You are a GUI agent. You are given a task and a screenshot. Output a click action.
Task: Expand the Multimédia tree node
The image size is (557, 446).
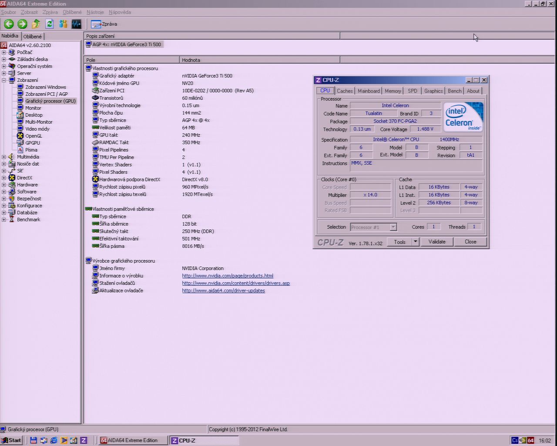click(4, 157)
